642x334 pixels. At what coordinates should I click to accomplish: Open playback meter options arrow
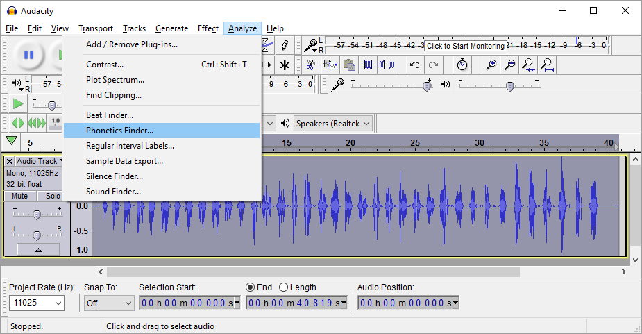[x=20, y=89]
